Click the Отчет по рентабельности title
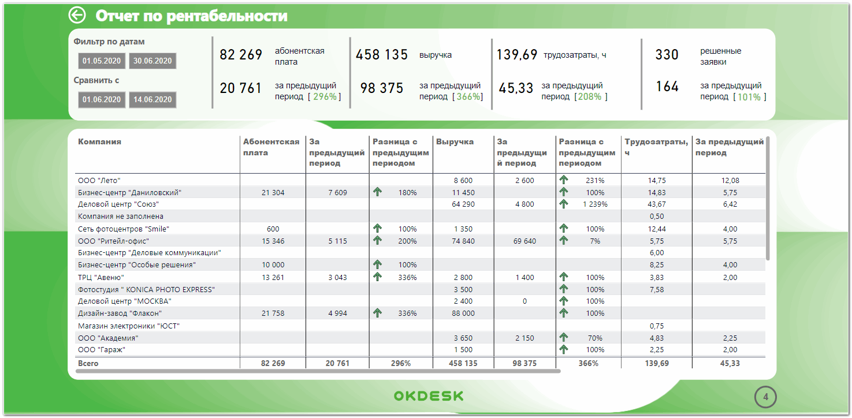Screen dimensions: 852x418 click(191, 16)
